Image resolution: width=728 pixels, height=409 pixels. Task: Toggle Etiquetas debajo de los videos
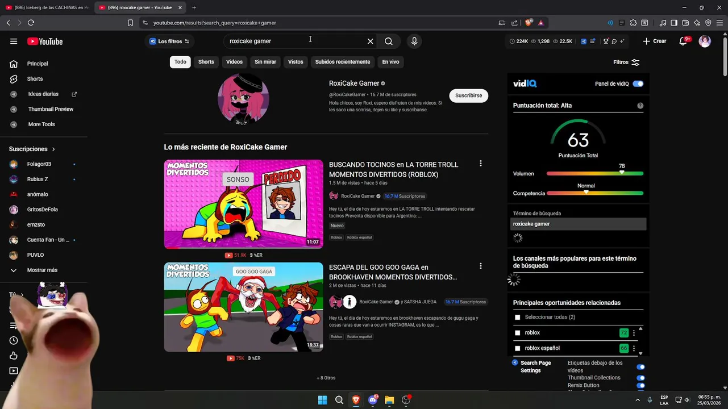click(640, 367)
